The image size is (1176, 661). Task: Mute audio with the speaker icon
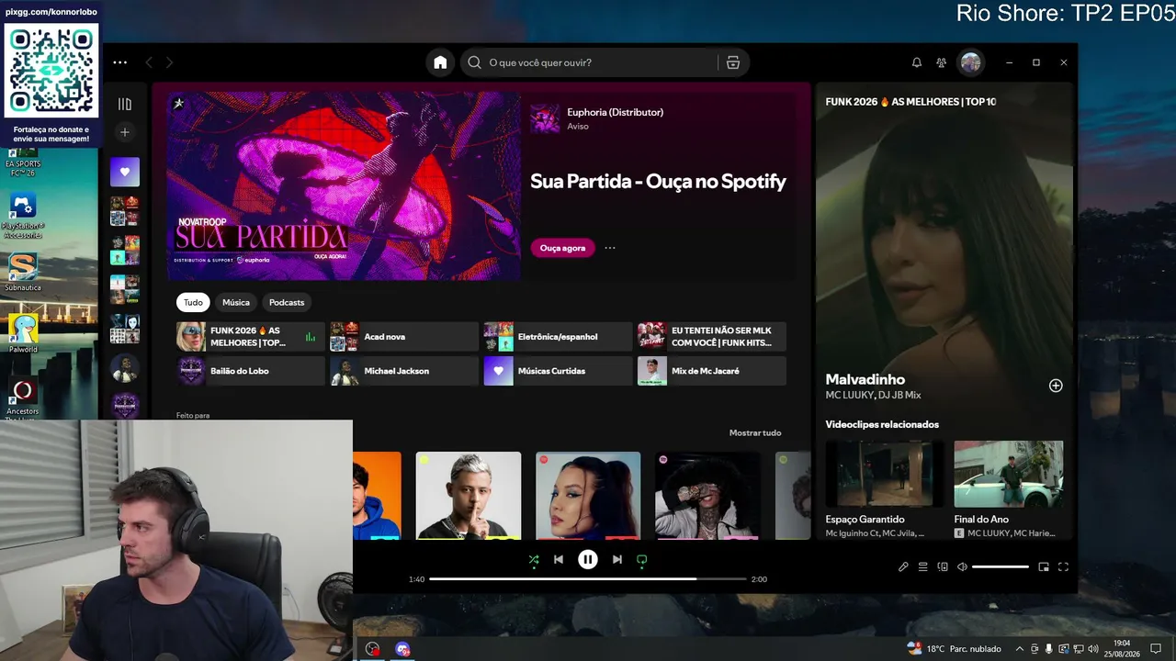click(x=962, y=567)
